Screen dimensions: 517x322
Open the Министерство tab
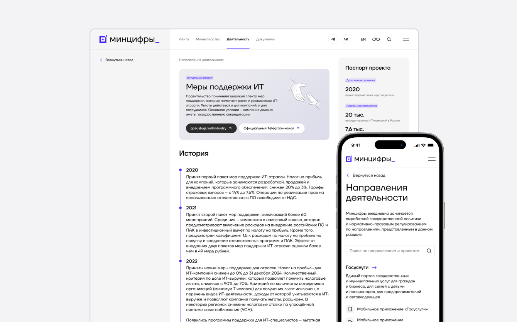(208, 39)
